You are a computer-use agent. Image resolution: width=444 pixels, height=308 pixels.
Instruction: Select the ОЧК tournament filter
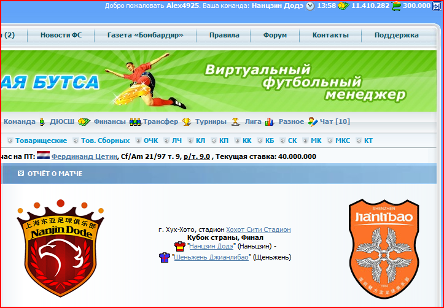150,141
